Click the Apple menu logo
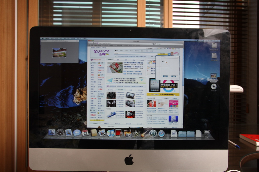 click(x=43, y=38)
